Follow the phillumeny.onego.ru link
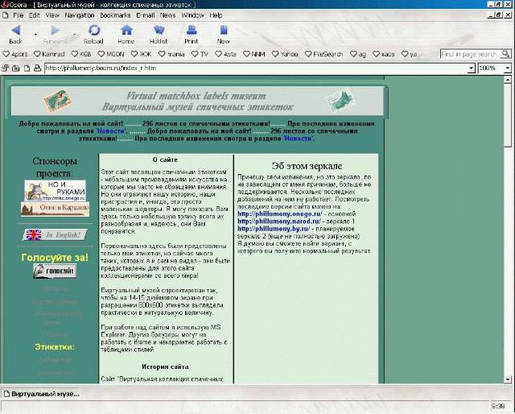This screenshot has height=414, width=515. 280,213
